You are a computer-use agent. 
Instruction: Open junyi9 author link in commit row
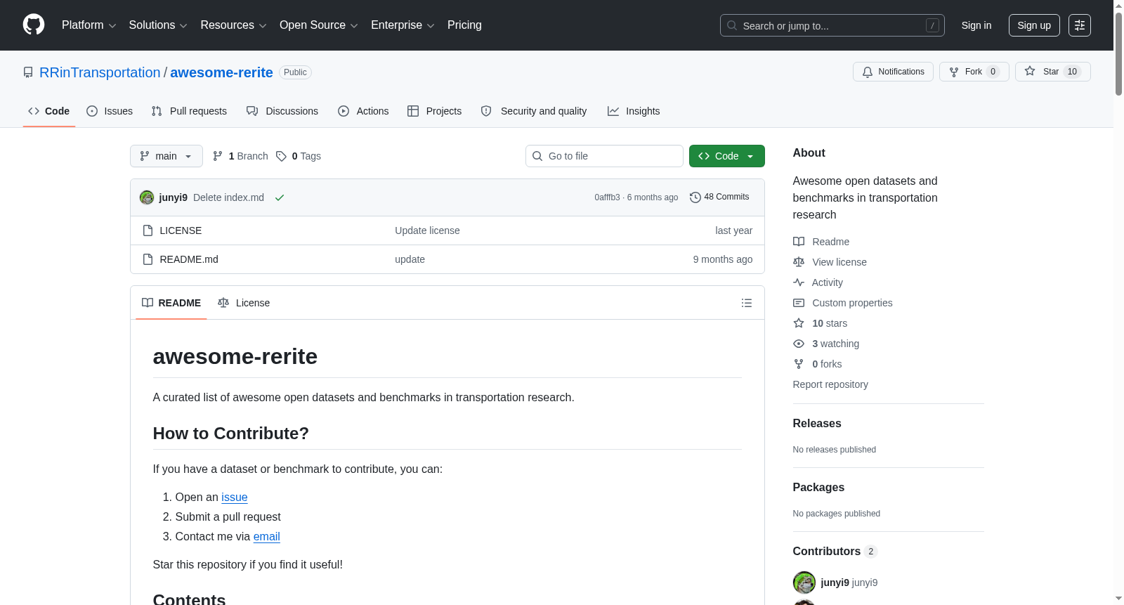174,197
